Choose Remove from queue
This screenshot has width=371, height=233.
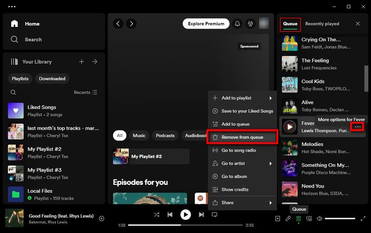pos(242,137)
